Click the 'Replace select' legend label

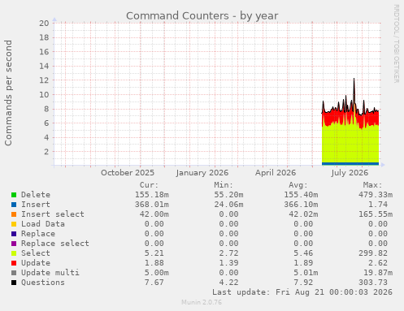[x=55, y=244]
